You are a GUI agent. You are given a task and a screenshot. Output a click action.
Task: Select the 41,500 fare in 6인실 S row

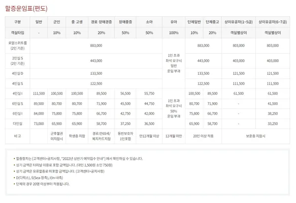(x=273, y=104)
